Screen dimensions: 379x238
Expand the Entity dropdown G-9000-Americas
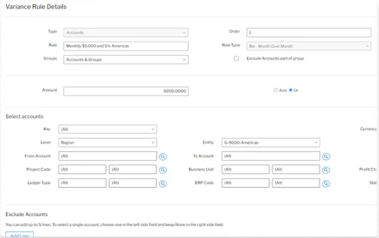[271, 143]
